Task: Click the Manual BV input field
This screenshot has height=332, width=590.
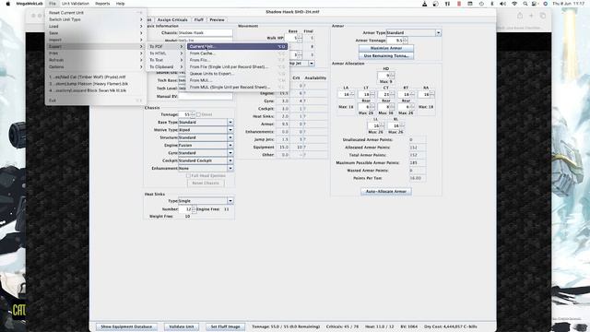Action: [205, 96]
